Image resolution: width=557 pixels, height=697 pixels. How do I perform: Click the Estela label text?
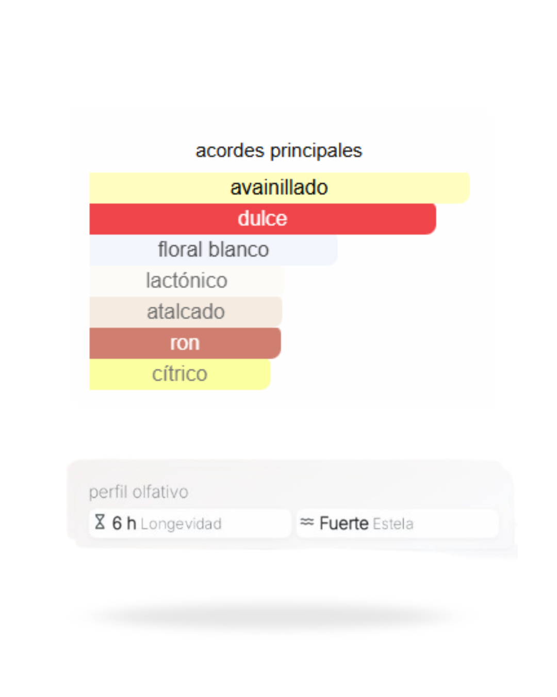[393, 524]
